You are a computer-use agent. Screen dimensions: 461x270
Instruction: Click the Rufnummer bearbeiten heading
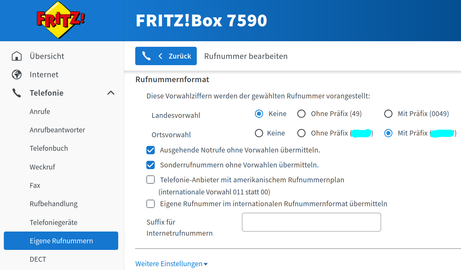pos(246,56)
